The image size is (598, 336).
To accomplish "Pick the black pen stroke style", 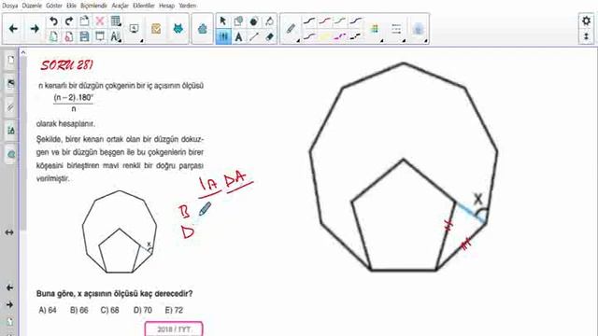I will pyautogui.click(x=309, y=21).
